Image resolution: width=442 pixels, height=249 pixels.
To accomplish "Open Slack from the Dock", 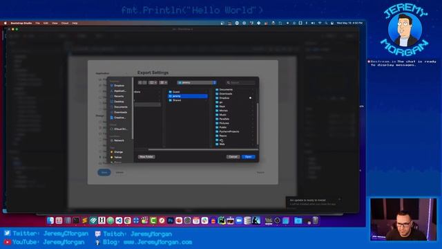I will (x=204, y=221).
